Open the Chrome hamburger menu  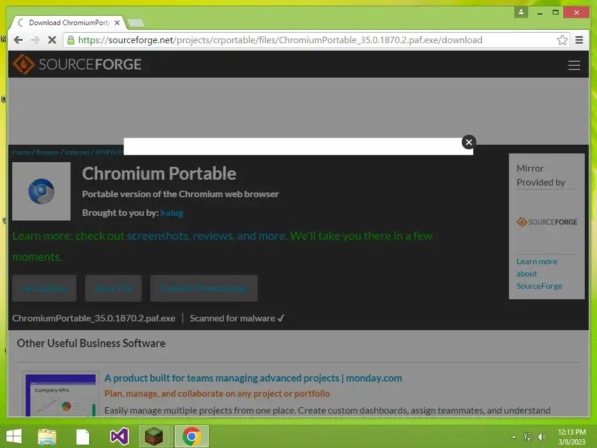[x=579, y=40]
